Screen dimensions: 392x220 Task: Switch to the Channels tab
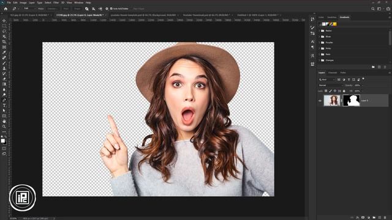pyautogui.click(x=333, y=73)
